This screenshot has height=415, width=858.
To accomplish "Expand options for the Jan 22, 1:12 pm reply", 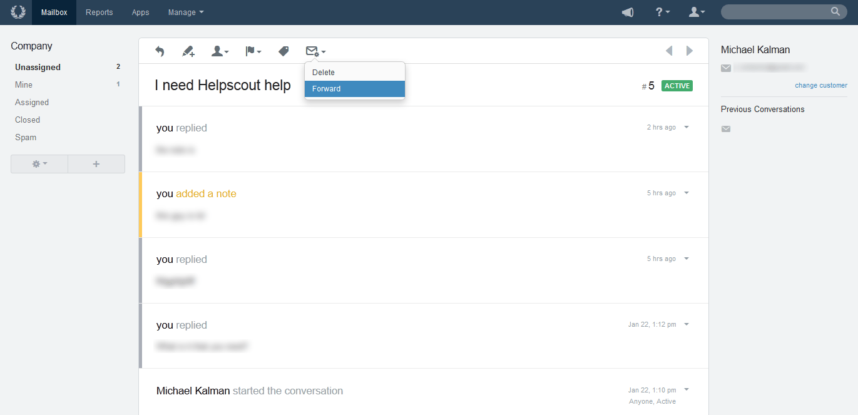I will click(x=687, y=324).
